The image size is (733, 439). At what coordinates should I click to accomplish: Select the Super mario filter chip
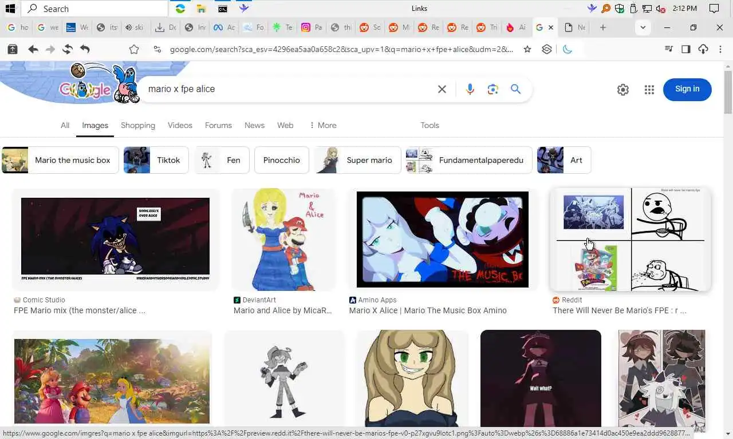[357, 160]
